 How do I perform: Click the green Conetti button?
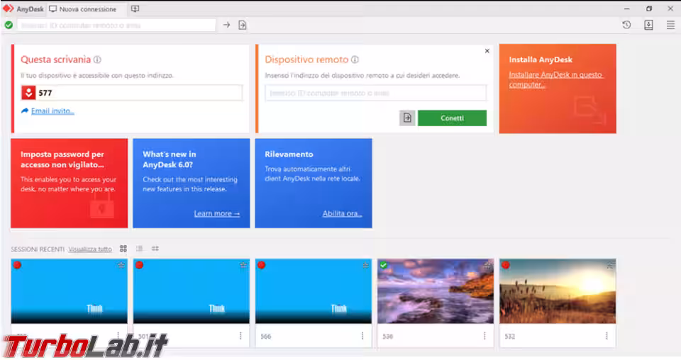click(x=452, y=118)
